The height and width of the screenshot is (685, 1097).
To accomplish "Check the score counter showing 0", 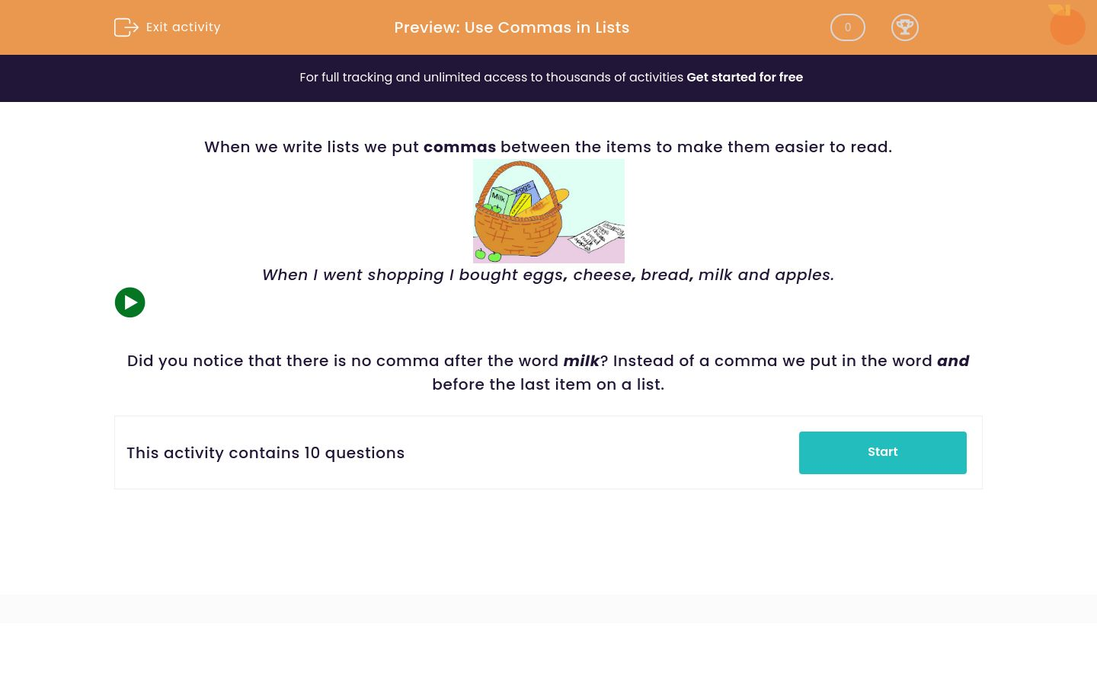I will (847, 27).
